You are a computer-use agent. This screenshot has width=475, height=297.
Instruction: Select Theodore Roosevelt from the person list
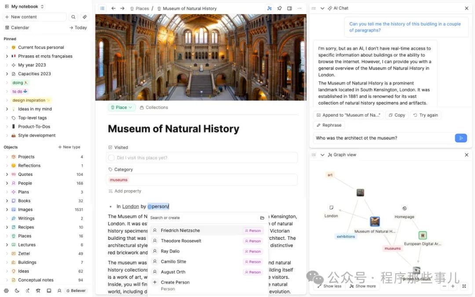[208, 241]
